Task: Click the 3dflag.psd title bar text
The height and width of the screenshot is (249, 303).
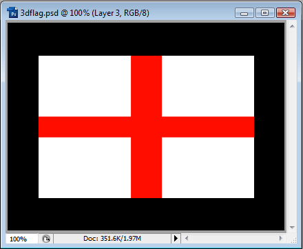Action: click(x=85, y=13)
